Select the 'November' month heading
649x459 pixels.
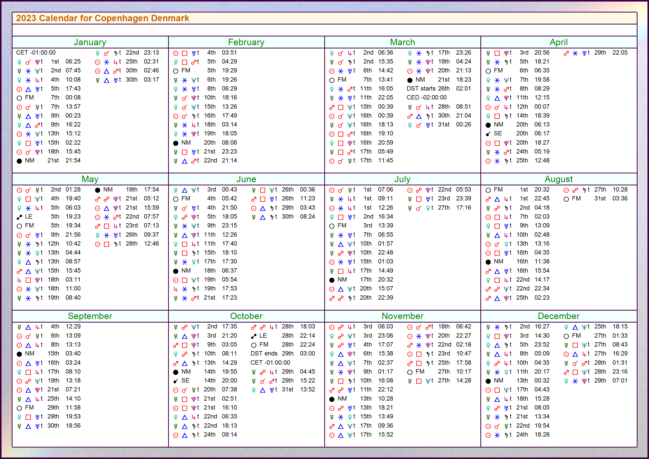point(402,316)
